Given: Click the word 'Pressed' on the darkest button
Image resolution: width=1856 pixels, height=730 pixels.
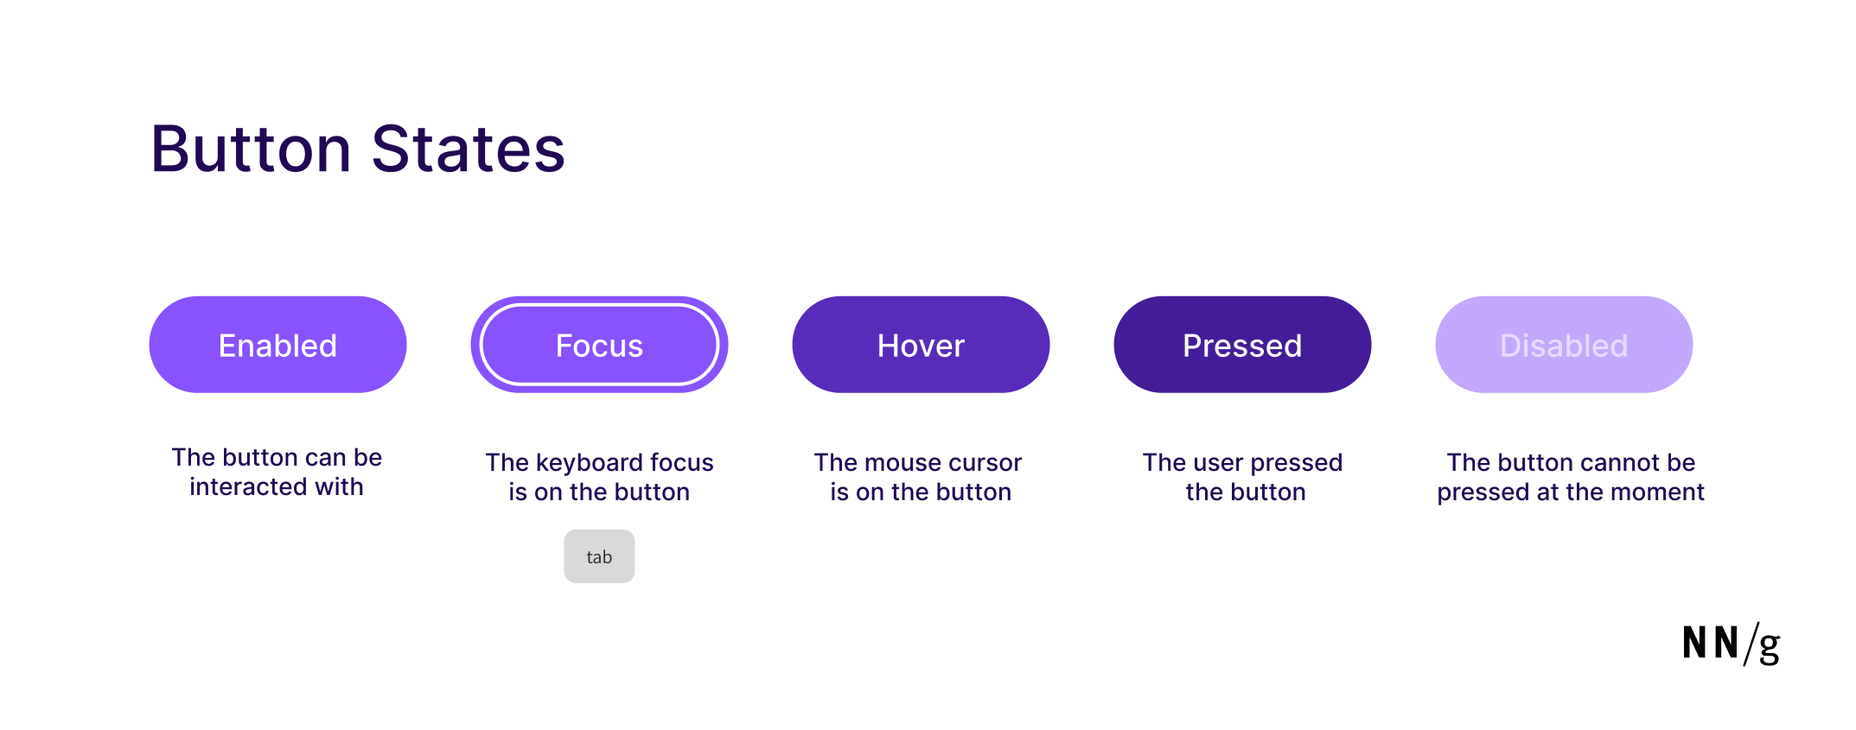Looking at the screenshot, I should (x=1242, y=346).
